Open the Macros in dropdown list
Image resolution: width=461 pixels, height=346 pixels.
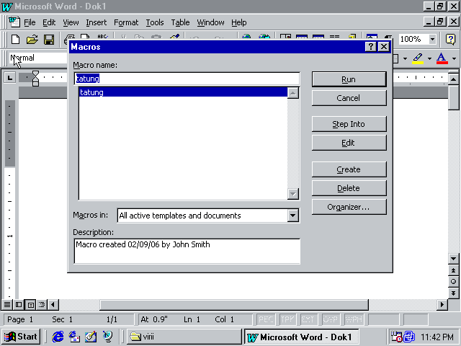[293, 216]
